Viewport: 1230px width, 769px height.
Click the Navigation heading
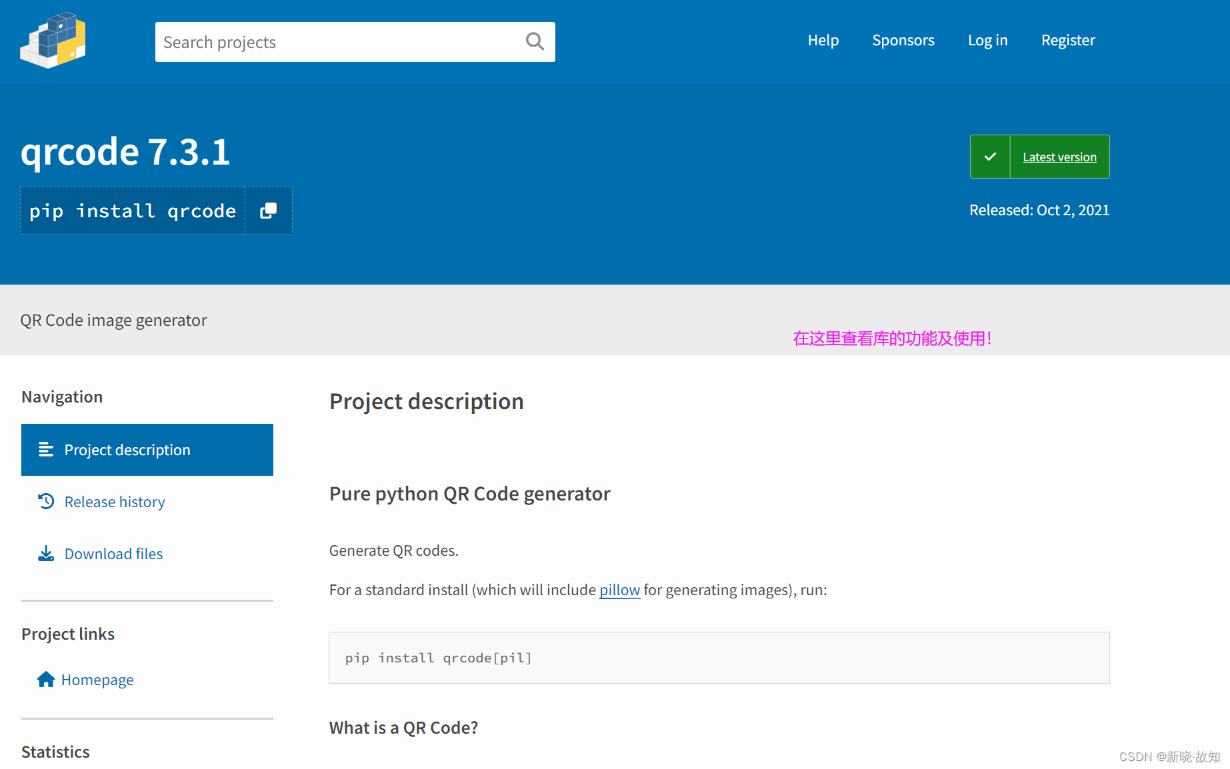pyautogui.click(x=62, y=396)
